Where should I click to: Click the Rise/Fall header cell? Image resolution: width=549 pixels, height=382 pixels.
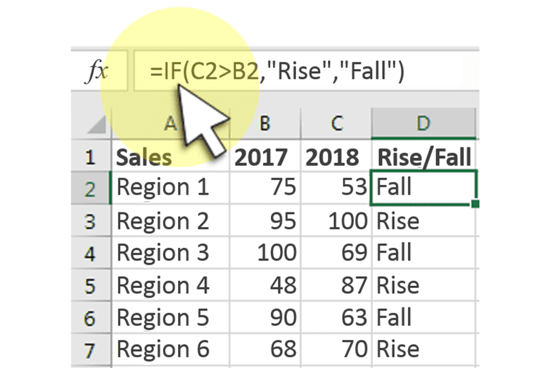pos(424,157)
